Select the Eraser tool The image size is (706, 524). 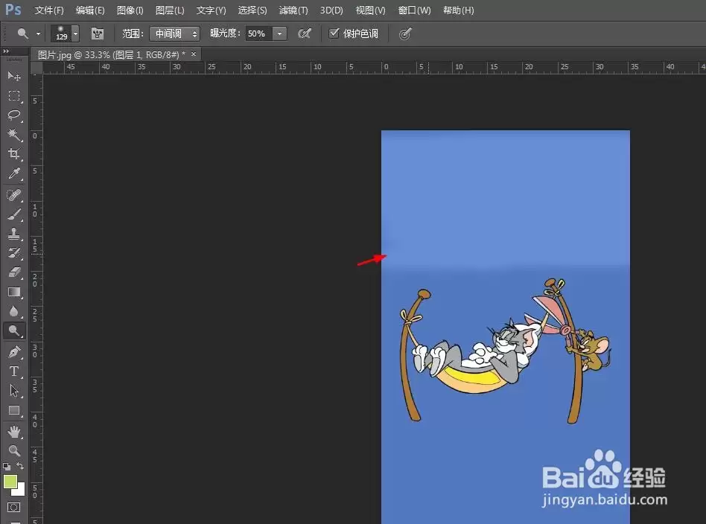[x=14, y=272]
